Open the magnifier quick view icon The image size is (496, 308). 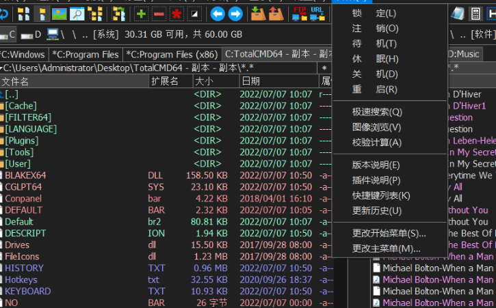(77, 14)
